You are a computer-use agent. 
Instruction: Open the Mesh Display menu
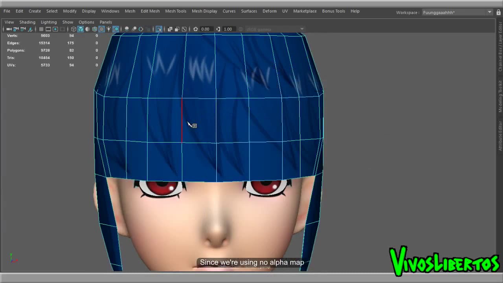tap(204, 11)
